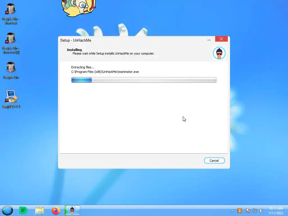Click the orange Java tray icon
This screenshot has width=288, height=216.
point(240,211)
